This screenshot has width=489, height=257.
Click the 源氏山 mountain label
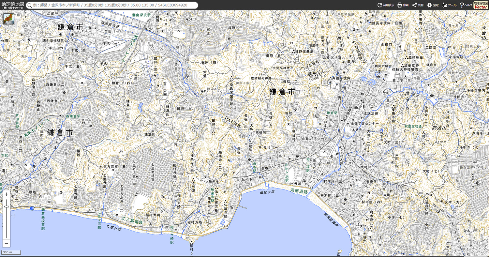314,74
